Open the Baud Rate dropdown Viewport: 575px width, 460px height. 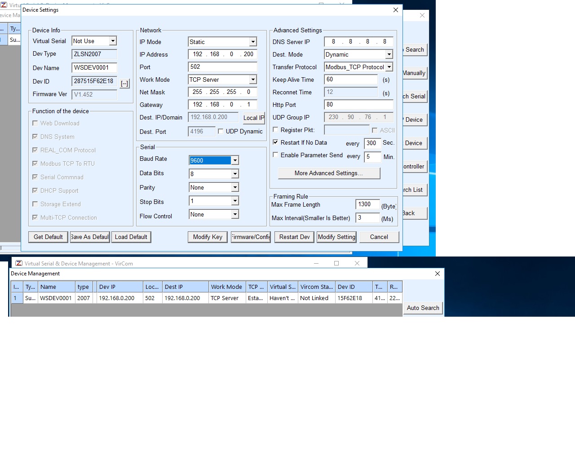pos(234,160)
